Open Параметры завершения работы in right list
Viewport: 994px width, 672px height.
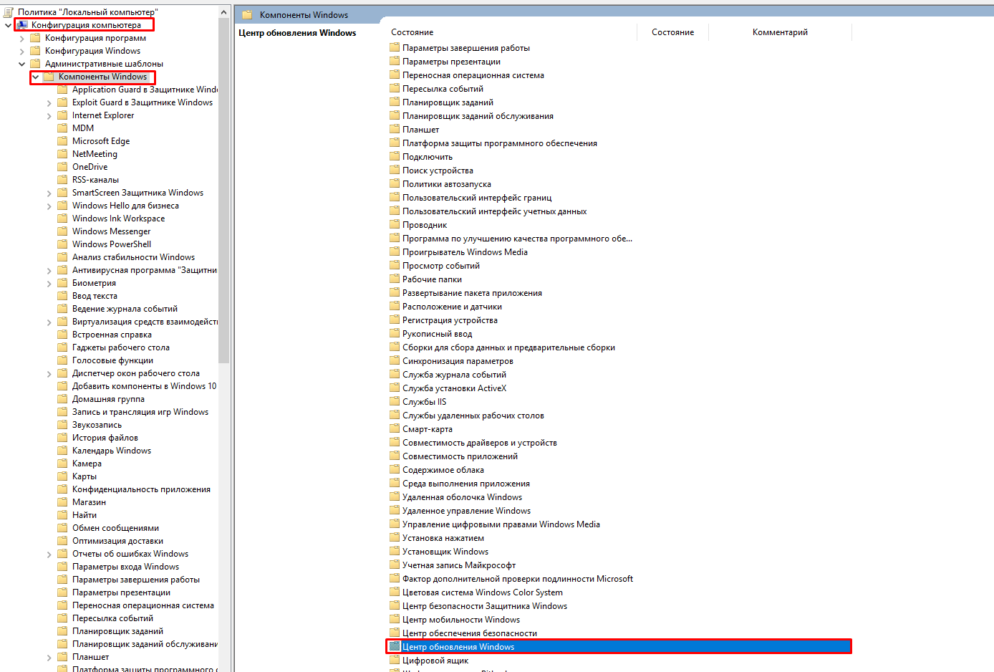click(466, 48)
